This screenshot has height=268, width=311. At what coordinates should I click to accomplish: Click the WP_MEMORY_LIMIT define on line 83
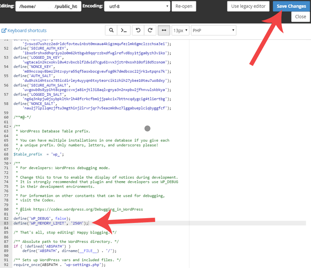tap(51, 223)
